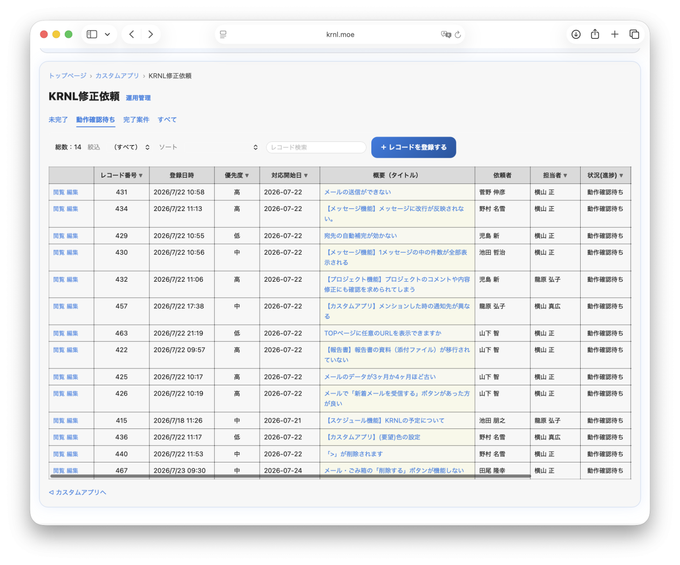680x565 pixels.
Task: Open 【カスタムアプリ】(要望)色の設定 record
Action: click(372, 438)
